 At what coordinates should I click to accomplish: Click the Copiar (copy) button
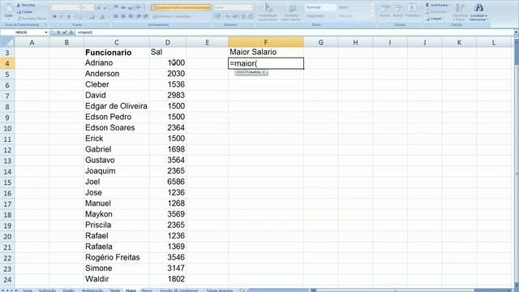(25, 11)
